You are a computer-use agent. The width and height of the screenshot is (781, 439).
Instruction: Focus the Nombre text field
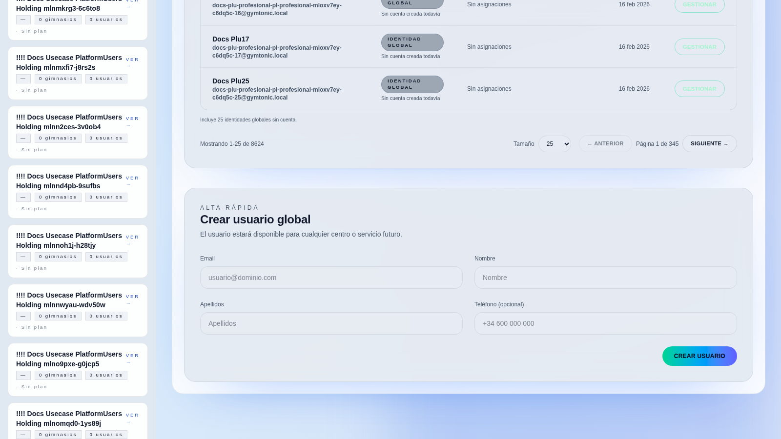tap(605, 278)
